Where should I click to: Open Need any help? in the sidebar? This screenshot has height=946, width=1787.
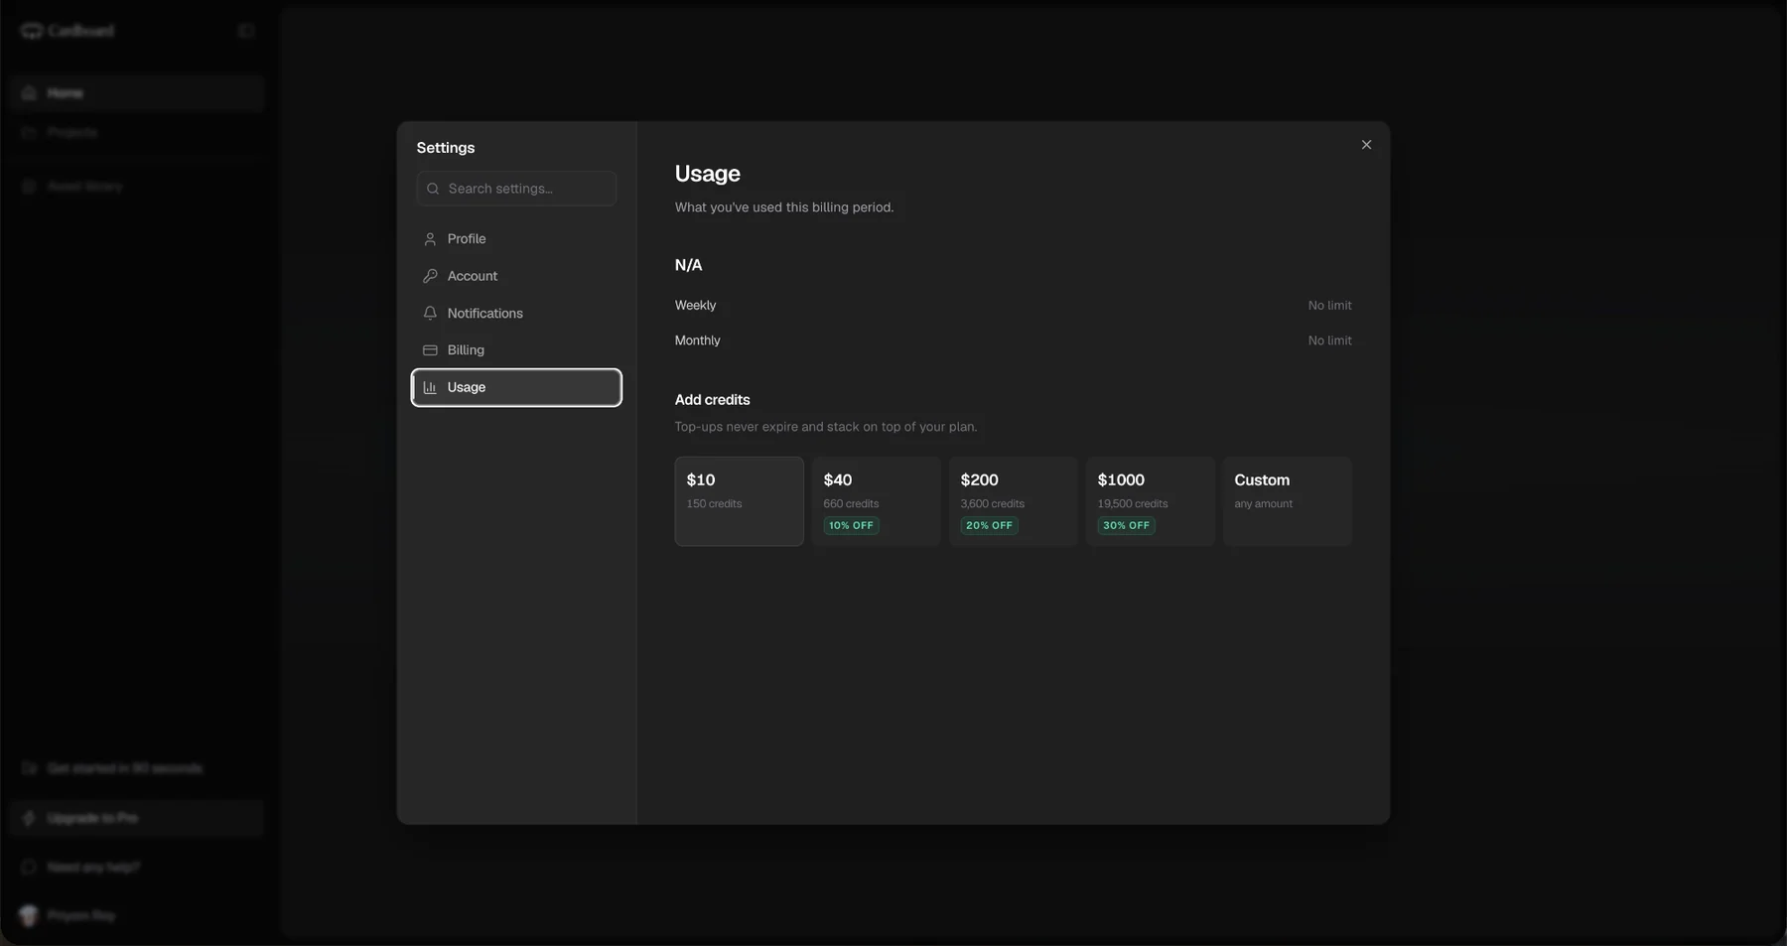pos(138,868)
